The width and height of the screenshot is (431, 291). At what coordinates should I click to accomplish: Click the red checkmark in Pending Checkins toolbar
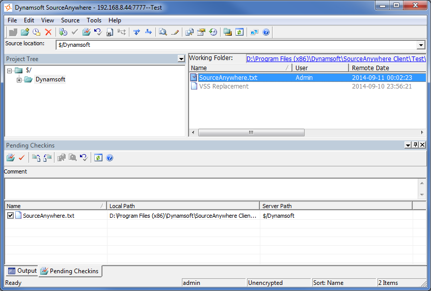(x=21, y=158)
